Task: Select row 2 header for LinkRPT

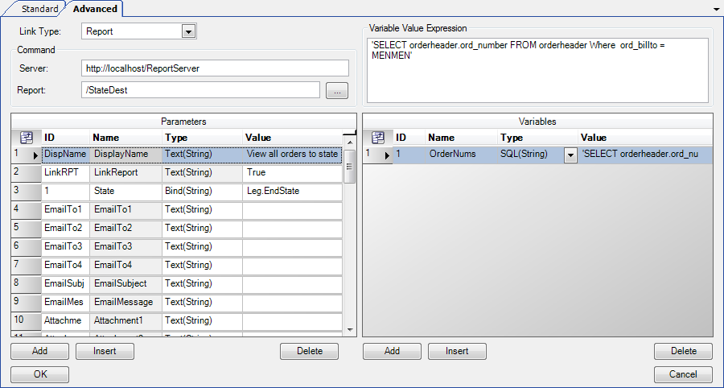Action: pos(26,173)
